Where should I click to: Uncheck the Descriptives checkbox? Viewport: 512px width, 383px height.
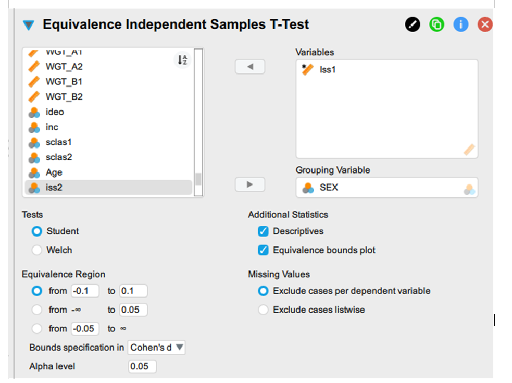(263, 231)
